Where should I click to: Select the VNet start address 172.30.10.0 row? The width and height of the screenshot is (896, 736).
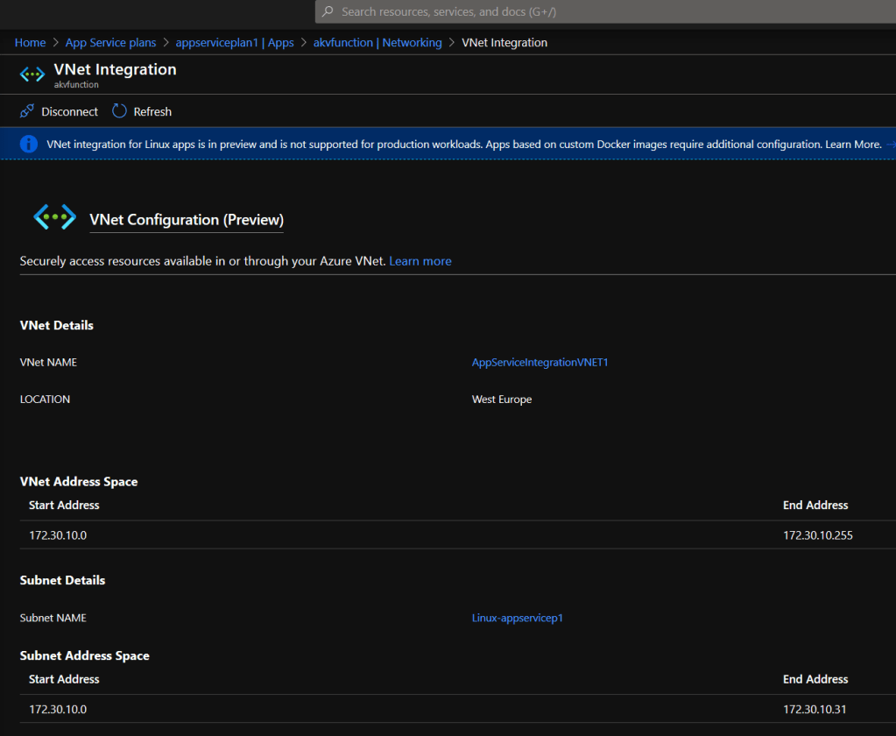pos(58,534)
